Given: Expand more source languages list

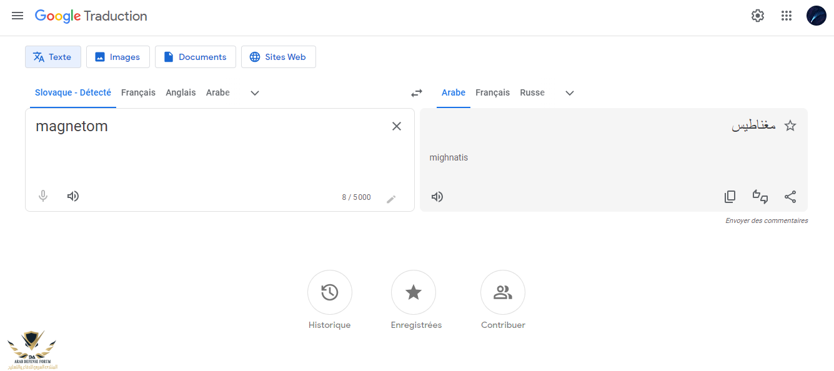Looking at the screenshot, I should [255, 93].
